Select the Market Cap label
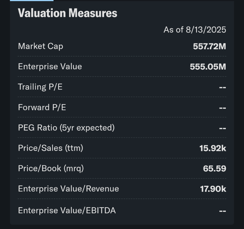Image resolution: width=244 pixels, height=229 pixels. pyautogui.click(x=41, y=46)
